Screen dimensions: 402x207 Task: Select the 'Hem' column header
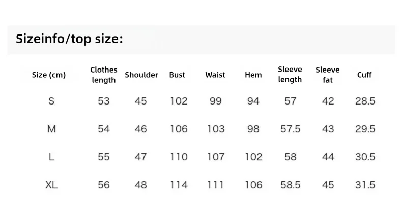click(253, 75)
